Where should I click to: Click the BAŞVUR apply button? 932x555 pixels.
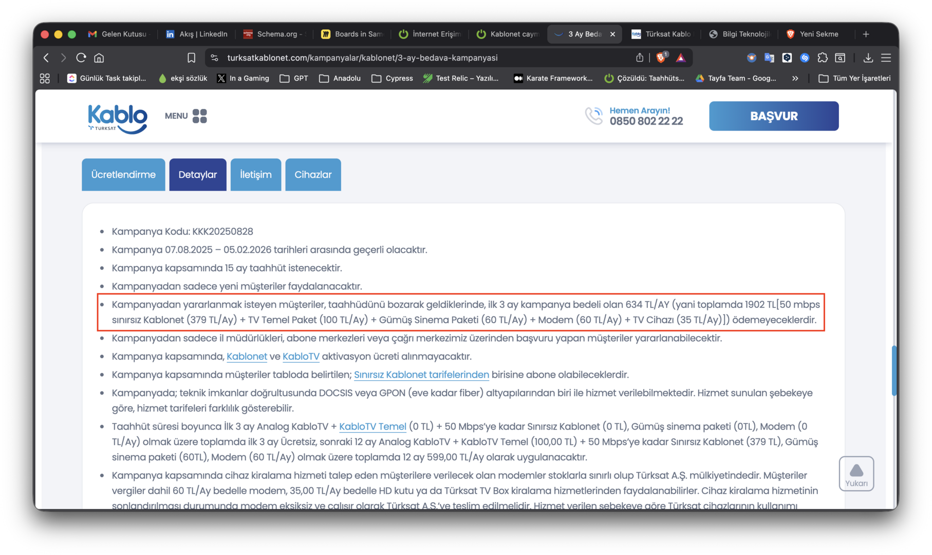(x=774, y=116)
